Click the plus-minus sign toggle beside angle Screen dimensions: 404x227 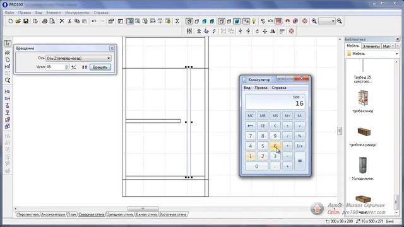(x=74, y=67)
